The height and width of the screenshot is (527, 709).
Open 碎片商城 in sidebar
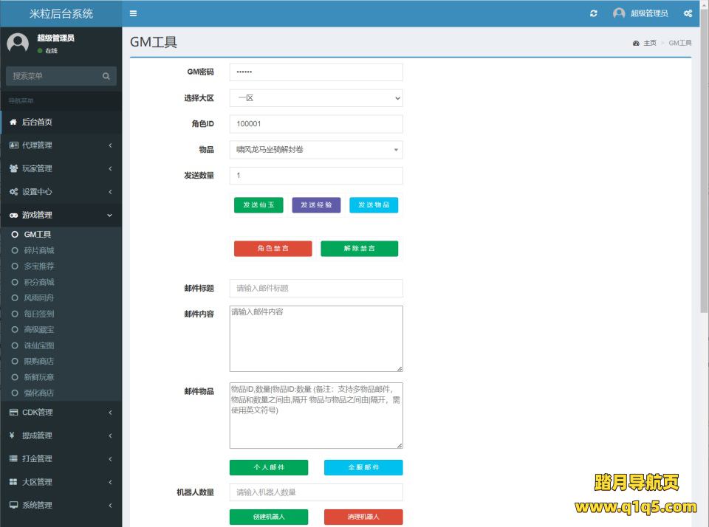[x=39, y=251]
